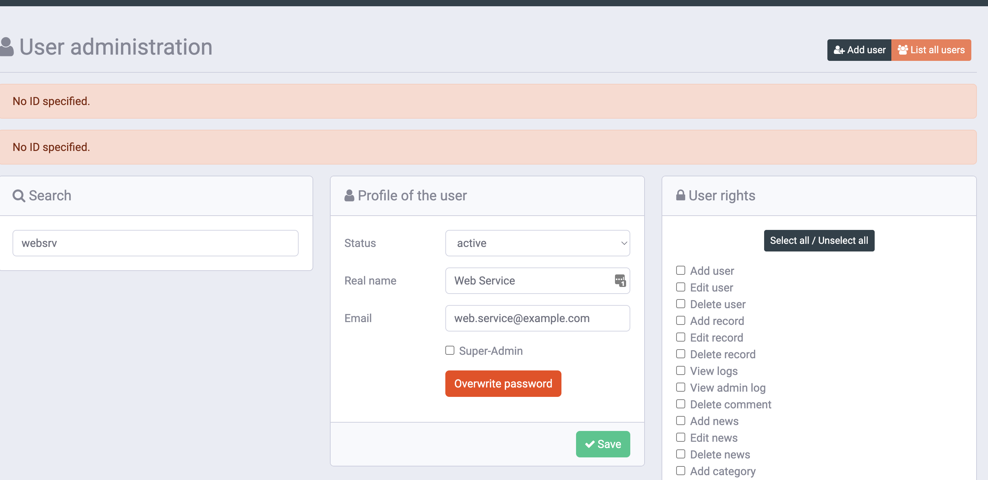This screenshot has height=480, width=988.
Task: Check the View admin log permission
Action: click(x=680, y=387)
